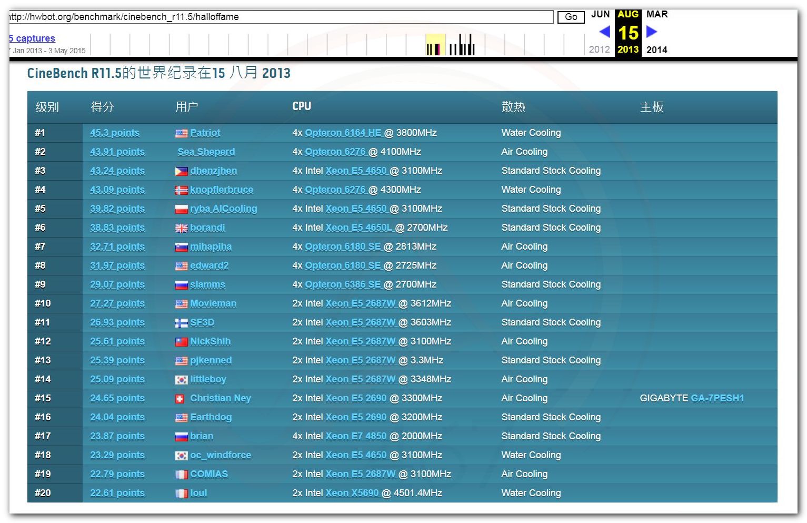View the Xeon E5 4650L CPU page
Screen dimensions: 807x523
coord(359,228)
